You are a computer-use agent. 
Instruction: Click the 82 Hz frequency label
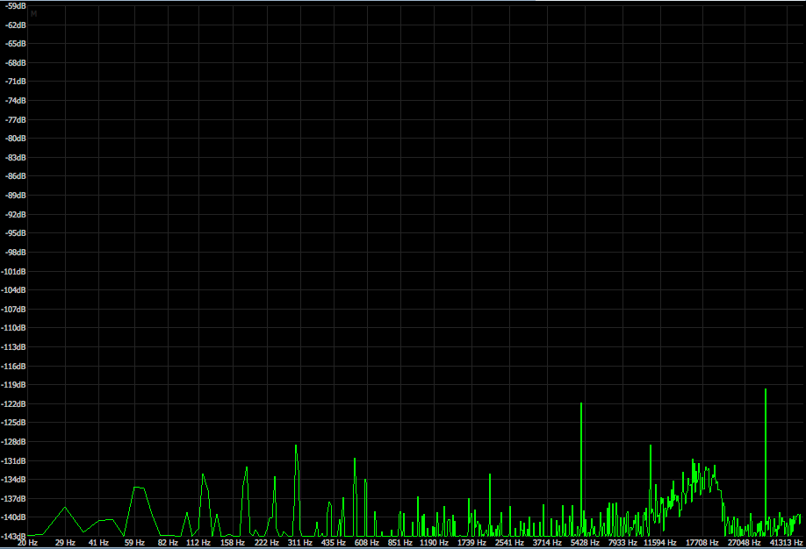[x=168, y=542]
